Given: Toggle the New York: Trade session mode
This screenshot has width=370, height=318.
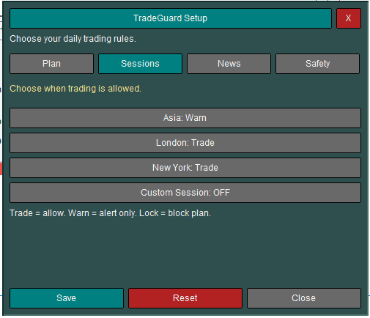Looking at the screenshot, I should point(185,168).
